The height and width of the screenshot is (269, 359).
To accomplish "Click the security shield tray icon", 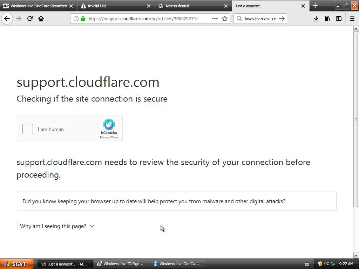I will pyautogui.click(x=320, y=264).
